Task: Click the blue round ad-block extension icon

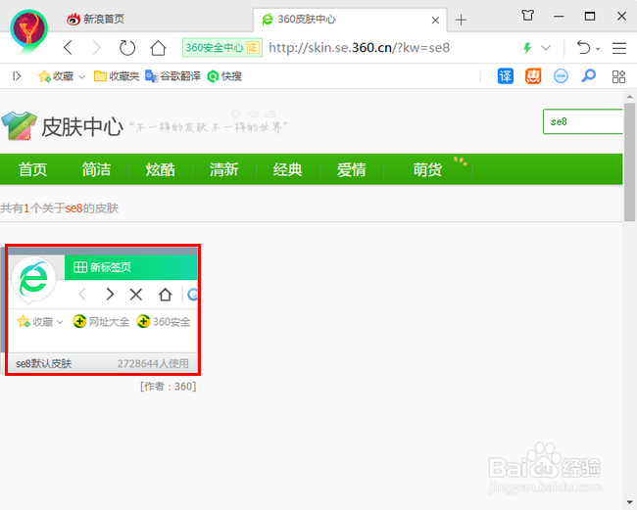Action: [561, 76]
